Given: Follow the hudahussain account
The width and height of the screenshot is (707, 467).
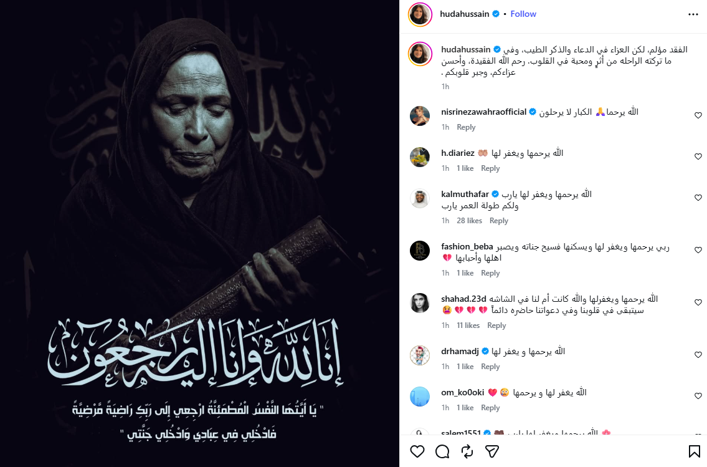Looking at the screenshot, I should (523, 14).
